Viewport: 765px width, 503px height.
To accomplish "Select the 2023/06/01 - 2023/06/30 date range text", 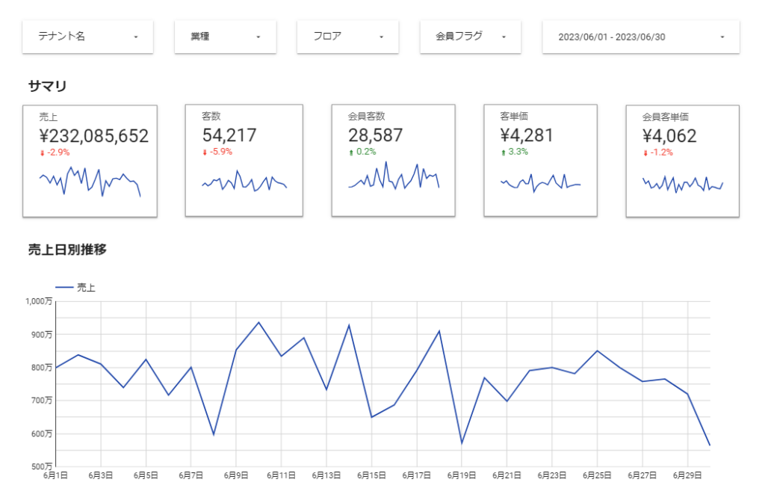I will pos(611,37).
